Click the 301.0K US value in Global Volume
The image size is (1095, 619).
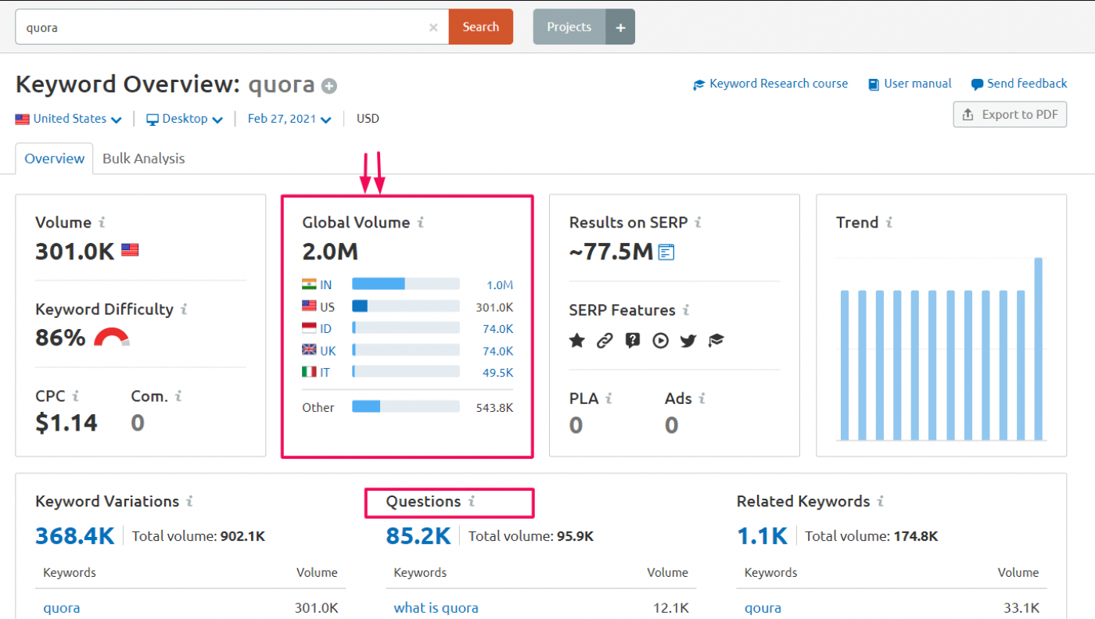pyautogui.click(x=494, y=307)
